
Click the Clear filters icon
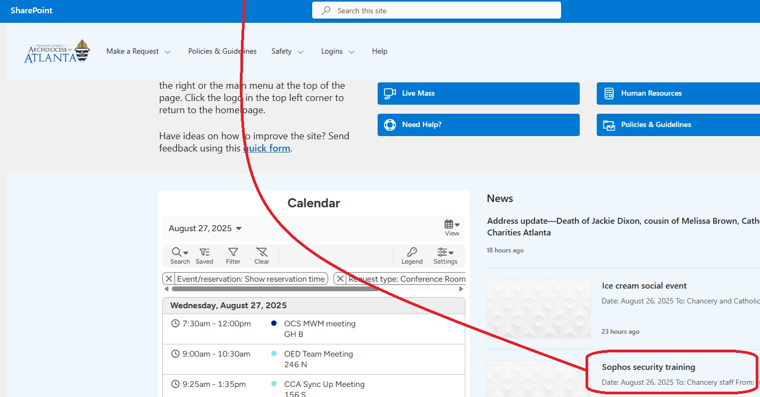click(x=262, y=256)
